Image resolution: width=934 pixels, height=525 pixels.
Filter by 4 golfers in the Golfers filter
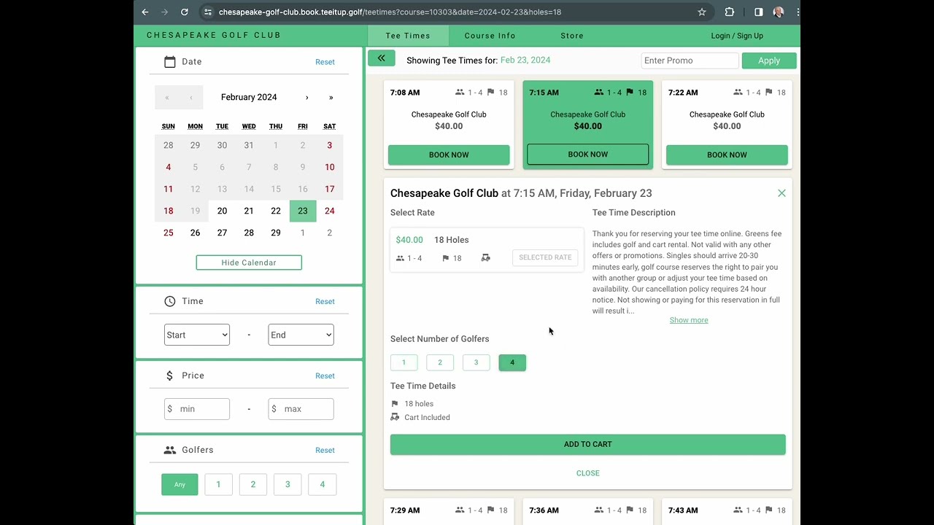click(x=323, y=484)
